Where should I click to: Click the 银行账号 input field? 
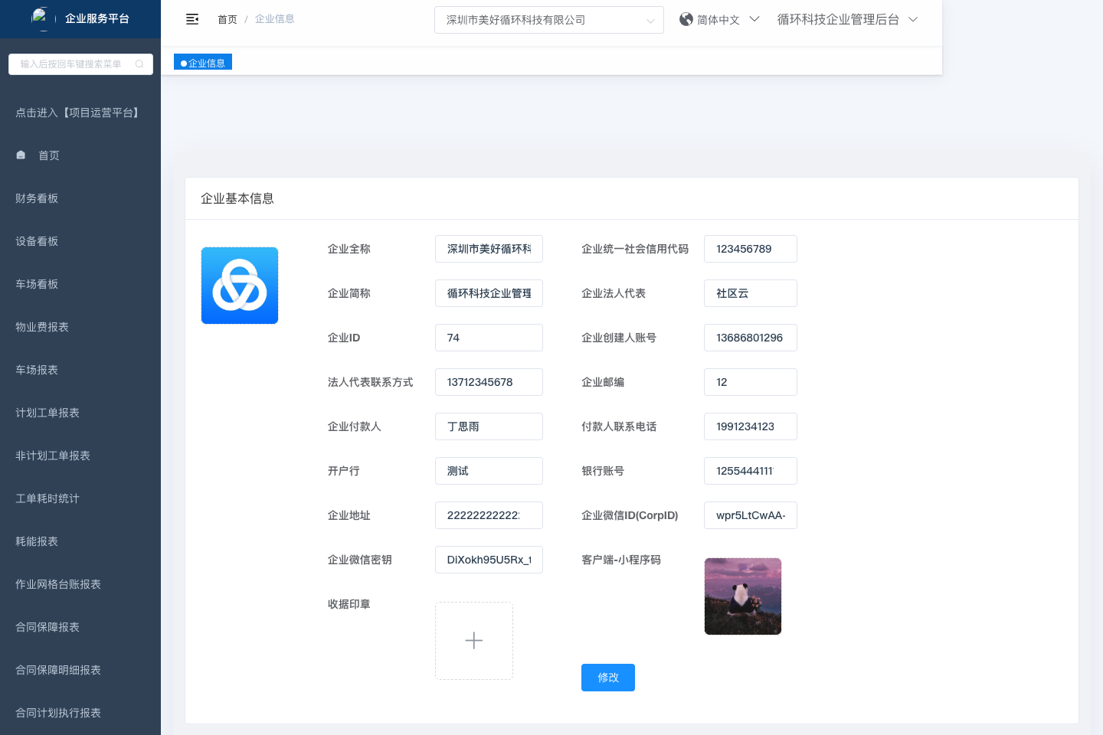click(750, 471)
